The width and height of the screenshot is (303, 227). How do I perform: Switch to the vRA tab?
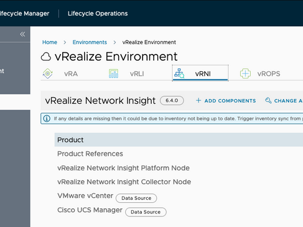(x=71, y=74)
